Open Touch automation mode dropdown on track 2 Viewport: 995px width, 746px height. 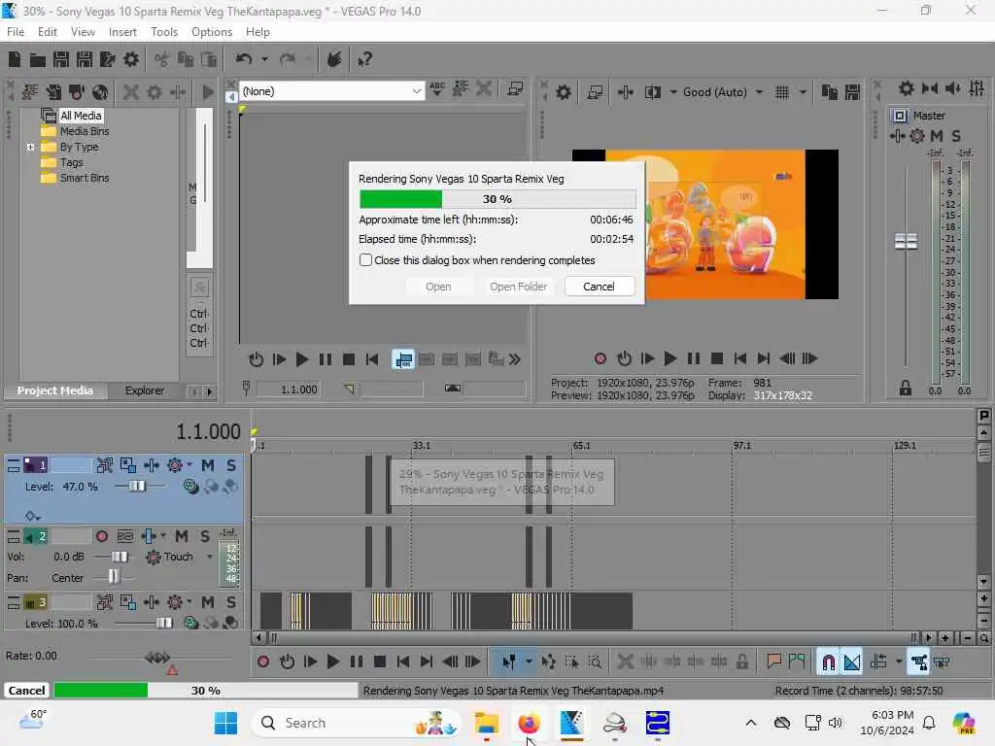(210, 557)
